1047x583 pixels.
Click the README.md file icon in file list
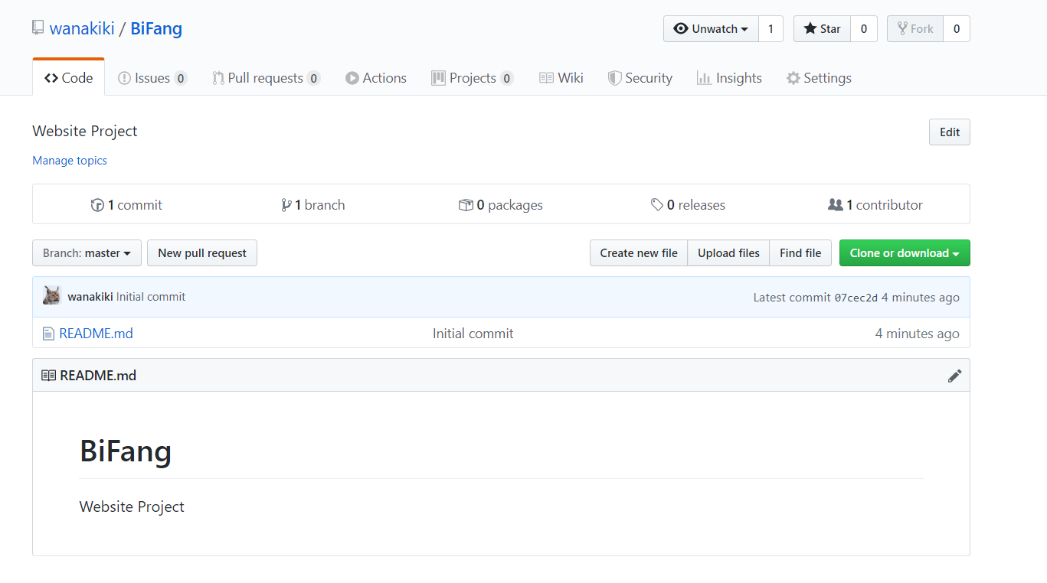(x=48, y=334)
